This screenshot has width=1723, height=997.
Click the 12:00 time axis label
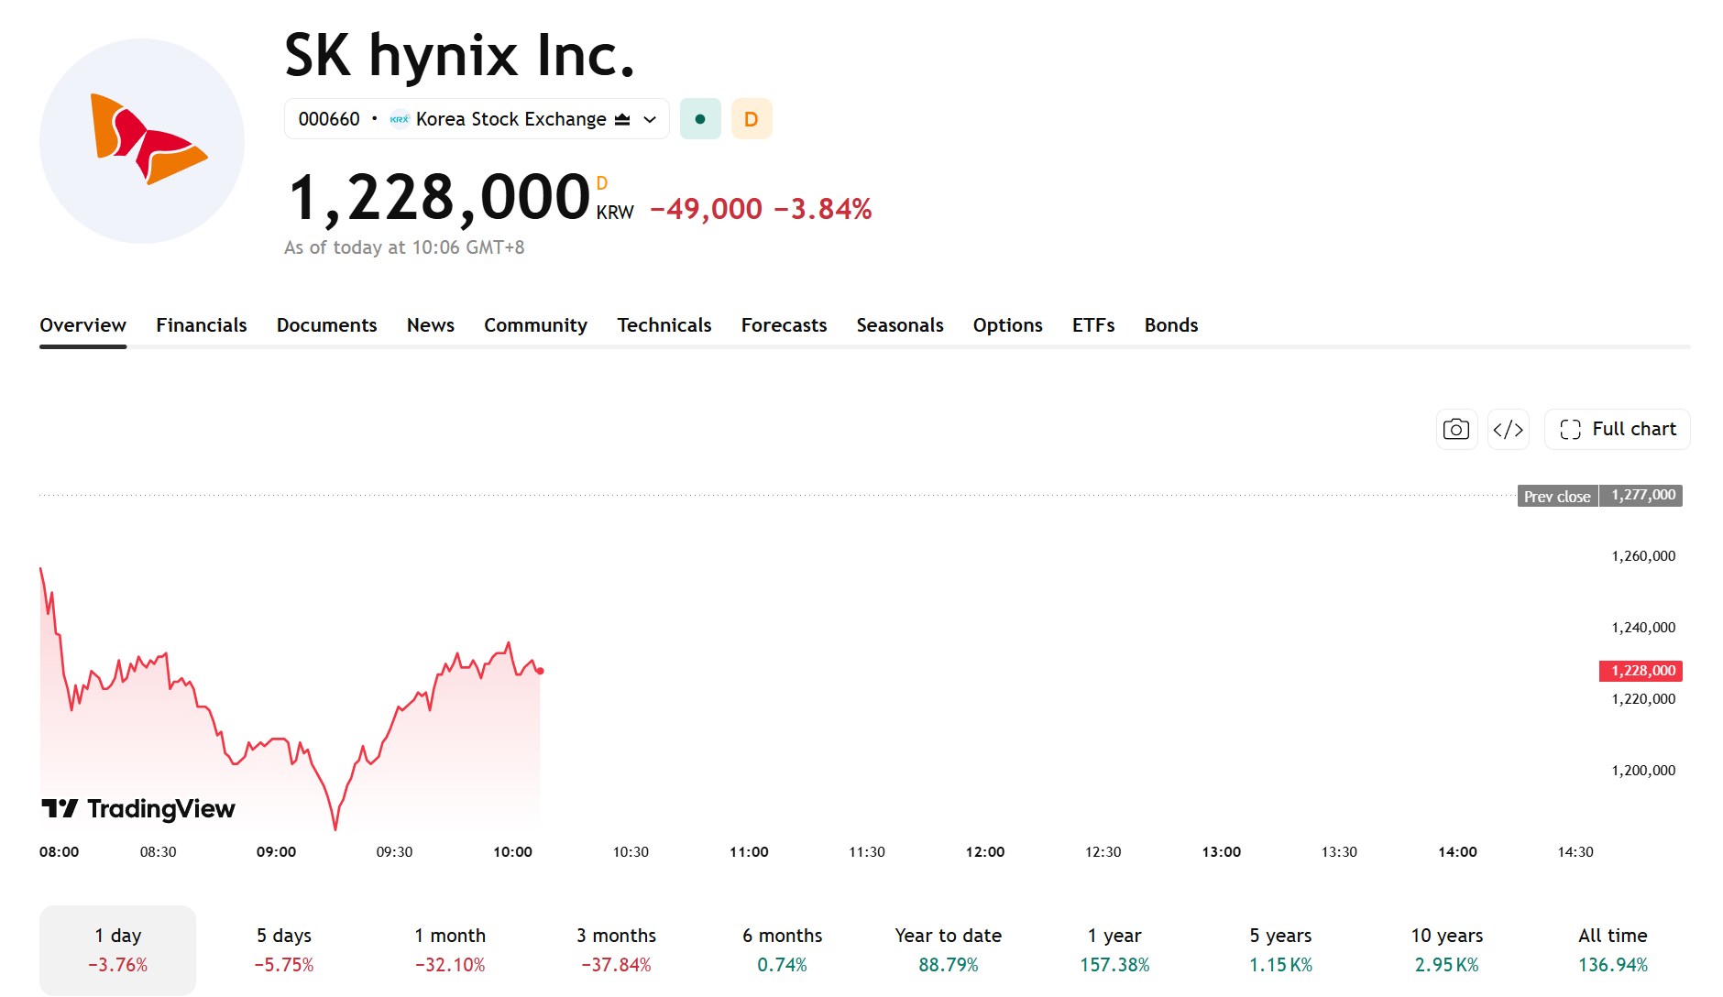tap(985, 852)
